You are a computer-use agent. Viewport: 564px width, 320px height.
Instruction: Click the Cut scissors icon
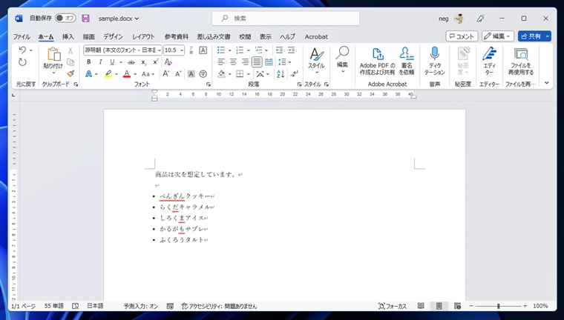point(70,50)
